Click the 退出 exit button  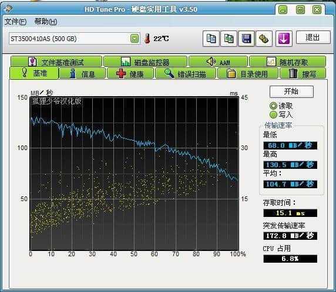point(313,38)
